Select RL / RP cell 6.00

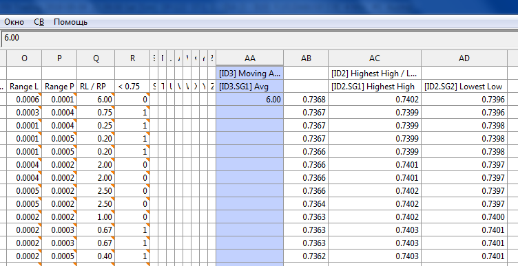[x=96, y=100]
